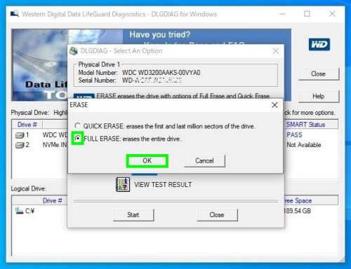The width and height of the screenshot is (351, 269).
Task: Select the QUICK ERASE radio option
Action: 77,126
